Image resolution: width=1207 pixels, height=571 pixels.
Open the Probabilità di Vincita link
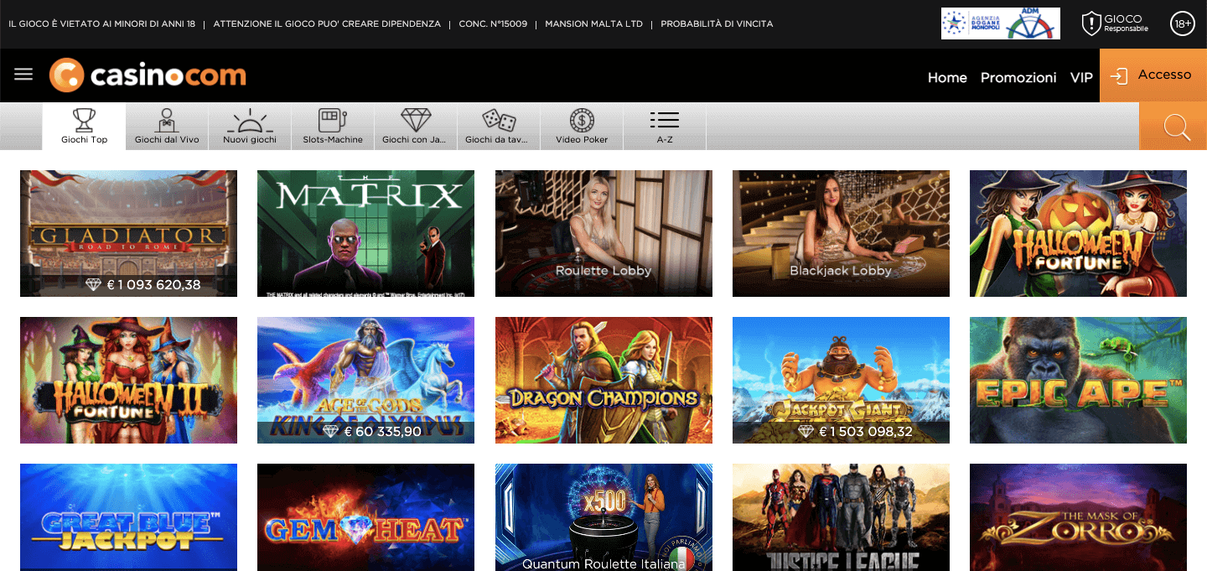coord(717,23)
